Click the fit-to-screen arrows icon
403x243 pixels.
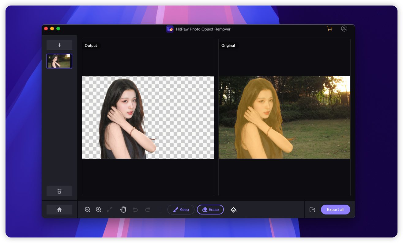[110, 210]
